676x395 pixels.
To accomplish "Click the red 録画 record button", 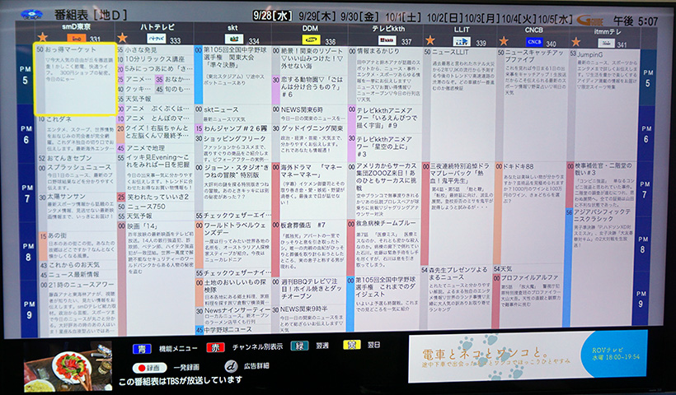I will click(x=148, y=368).
